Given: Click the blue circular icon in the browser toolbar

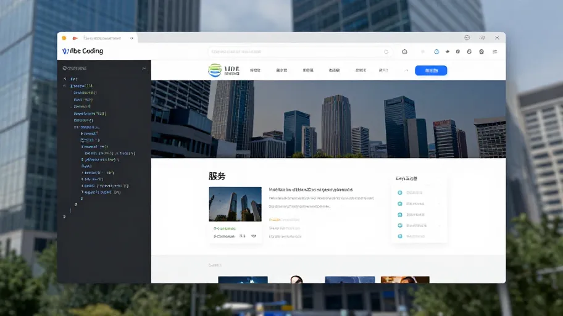Looking at the screenshot, I should coord(436,52).
